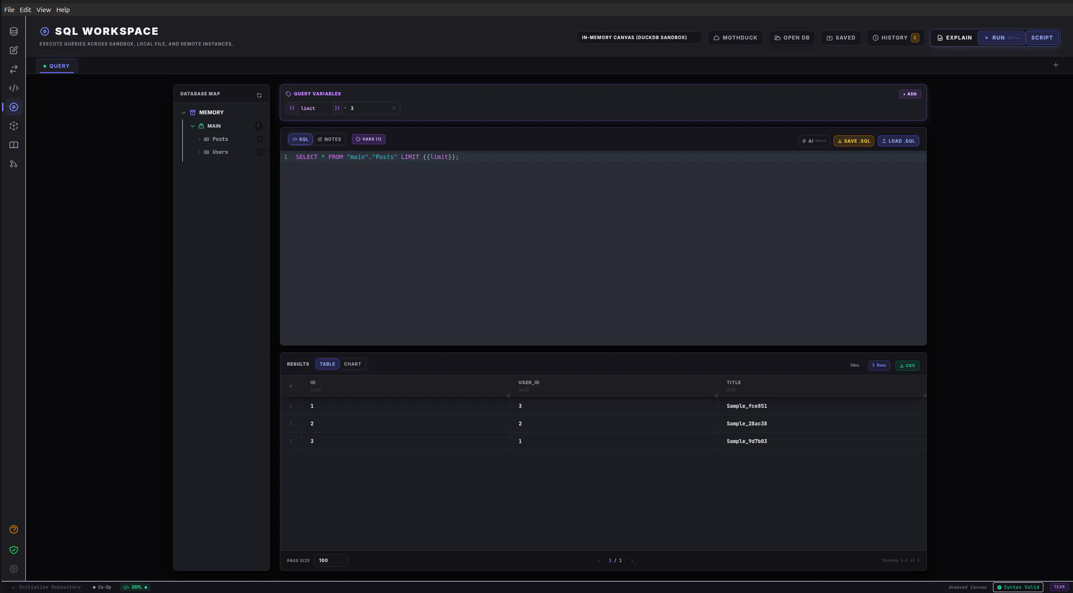The width and height of the screenshot is (1073, 593).
Task: Open the SAVED queries button
Action: click(841, 38)
